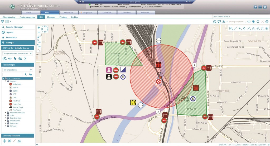Select the draw circle tool on map toolbar

pyautogui.click(x=244, y=28)
